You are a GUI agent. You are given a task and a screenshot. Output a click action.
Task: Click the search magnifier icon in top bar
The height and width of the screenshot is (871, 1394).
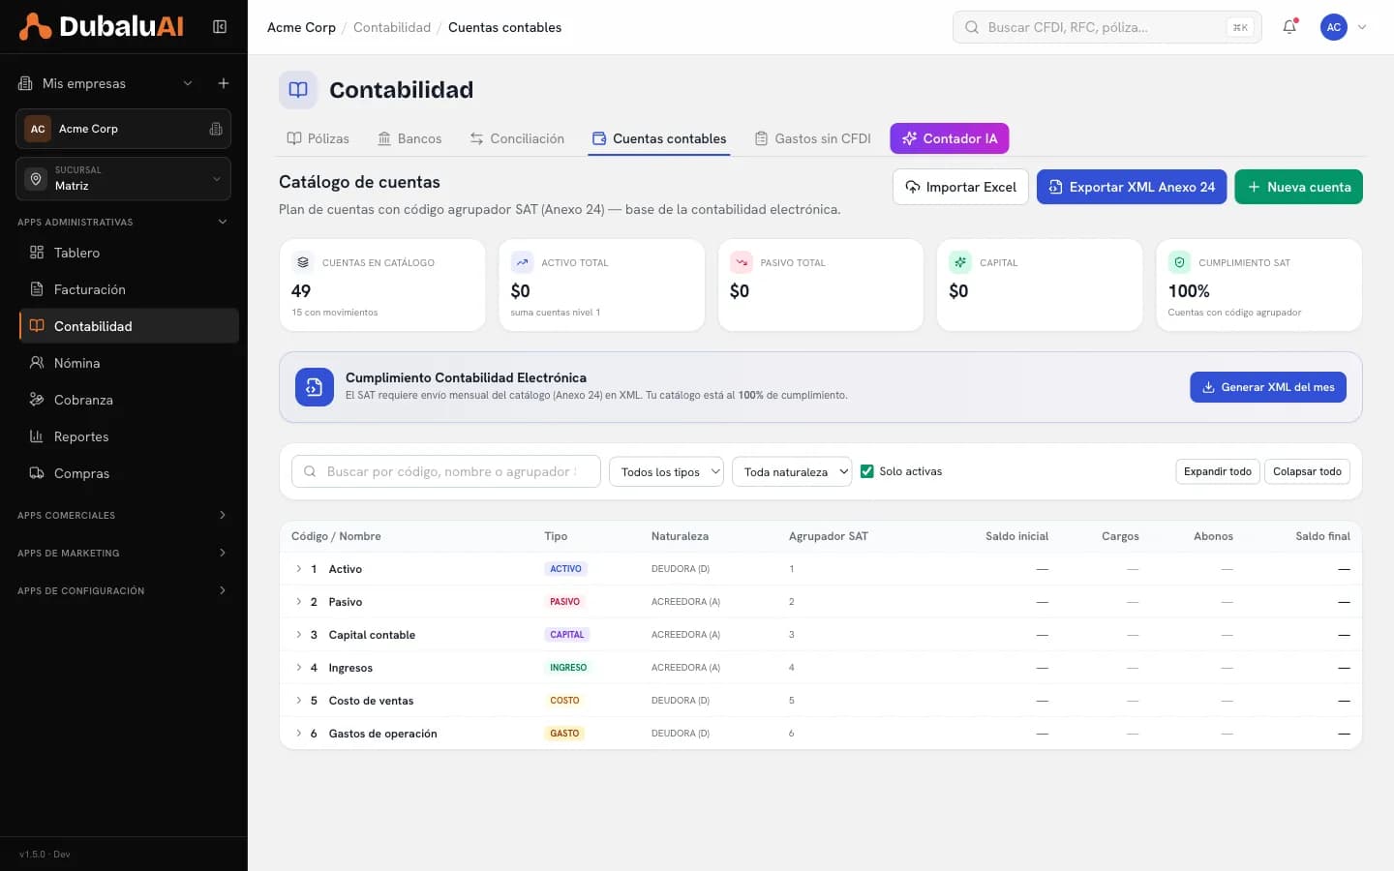click(972, 27)
